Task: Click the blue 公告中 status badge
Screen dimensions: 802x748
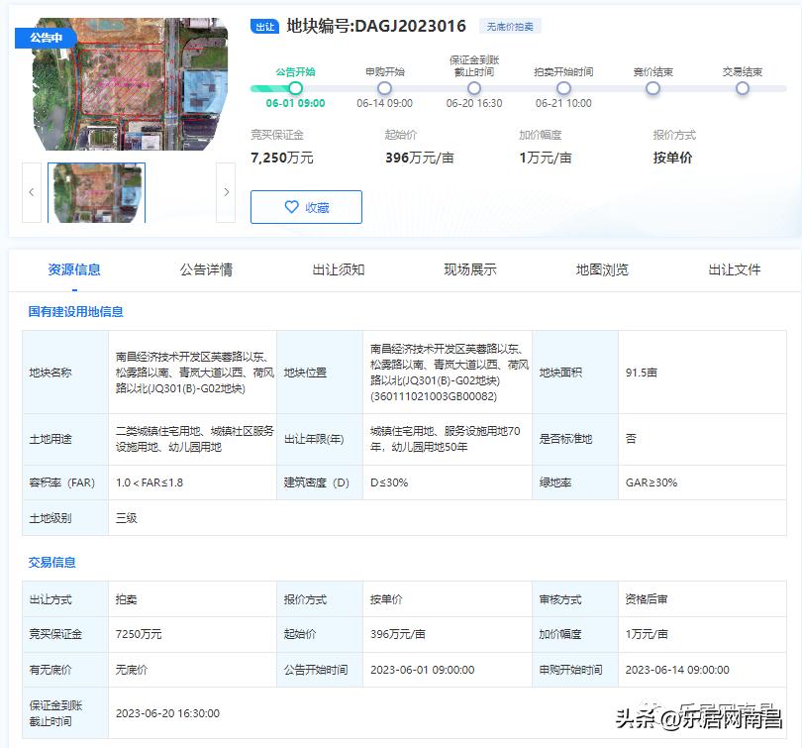Action: (42, 36)
